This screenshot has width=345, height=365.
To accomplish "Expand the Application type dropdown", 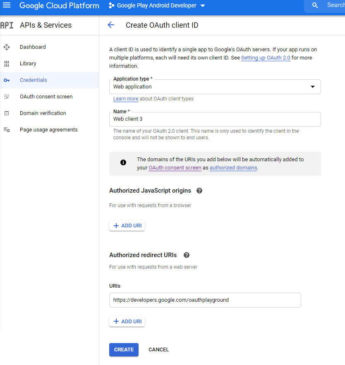I will pos(215,86).
